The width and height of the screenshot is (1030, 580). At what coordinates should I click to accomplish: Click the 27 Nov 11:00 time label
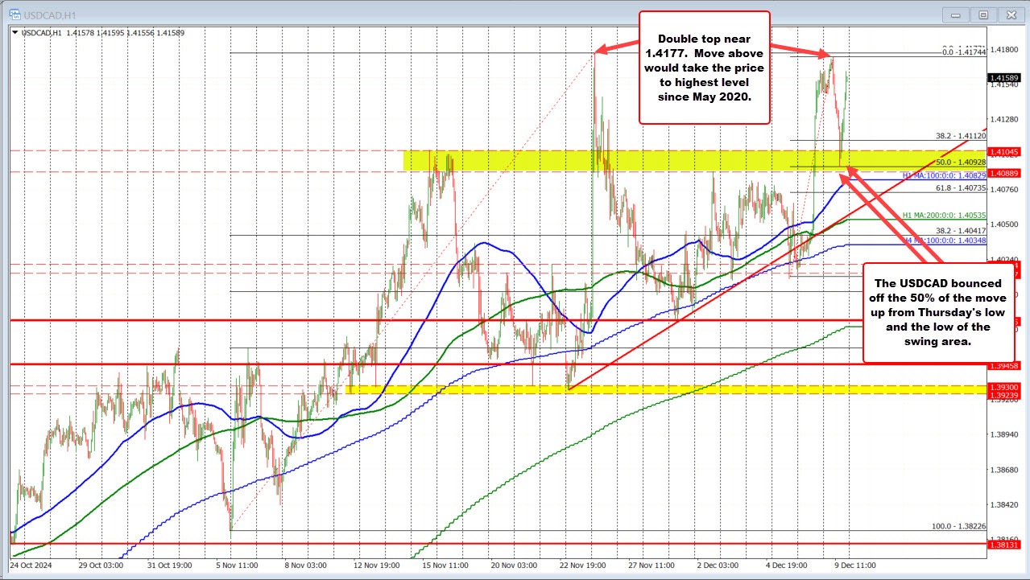(x=652, y=566)
